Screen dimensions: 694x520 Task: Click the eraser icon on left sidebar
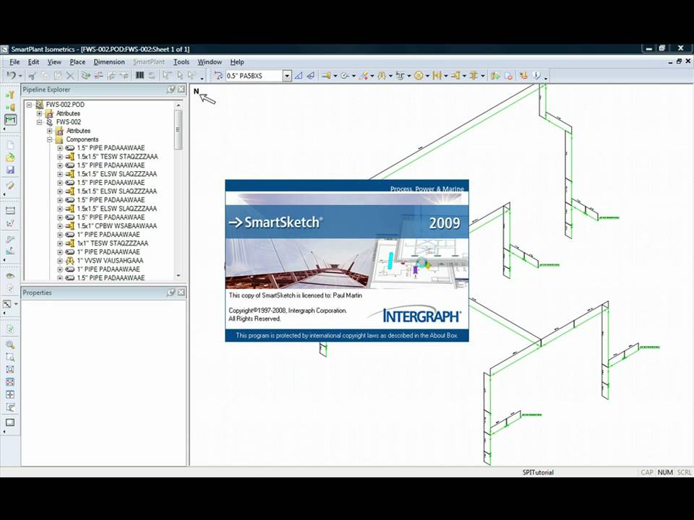(x=10, y=186)
